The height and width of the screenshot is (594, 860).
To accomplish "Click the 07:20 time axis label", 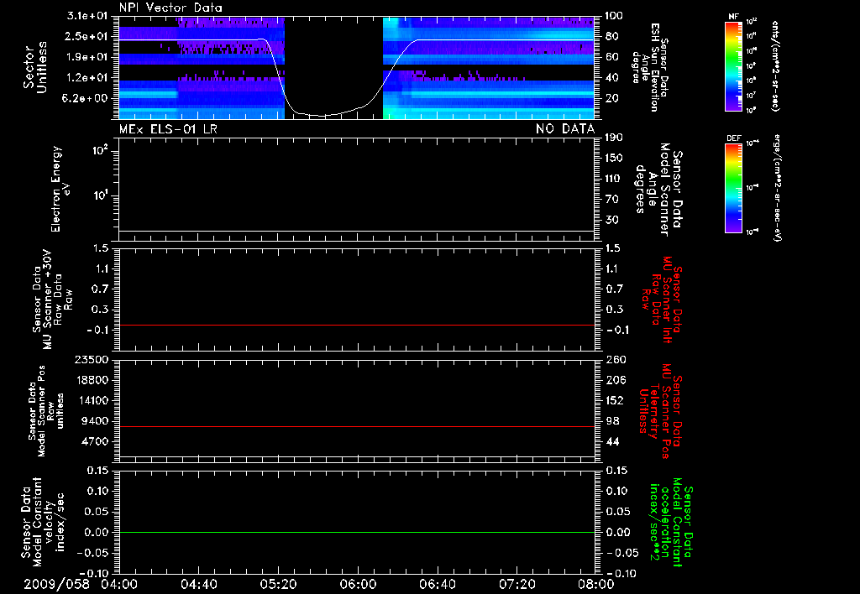I will point(517,584).
